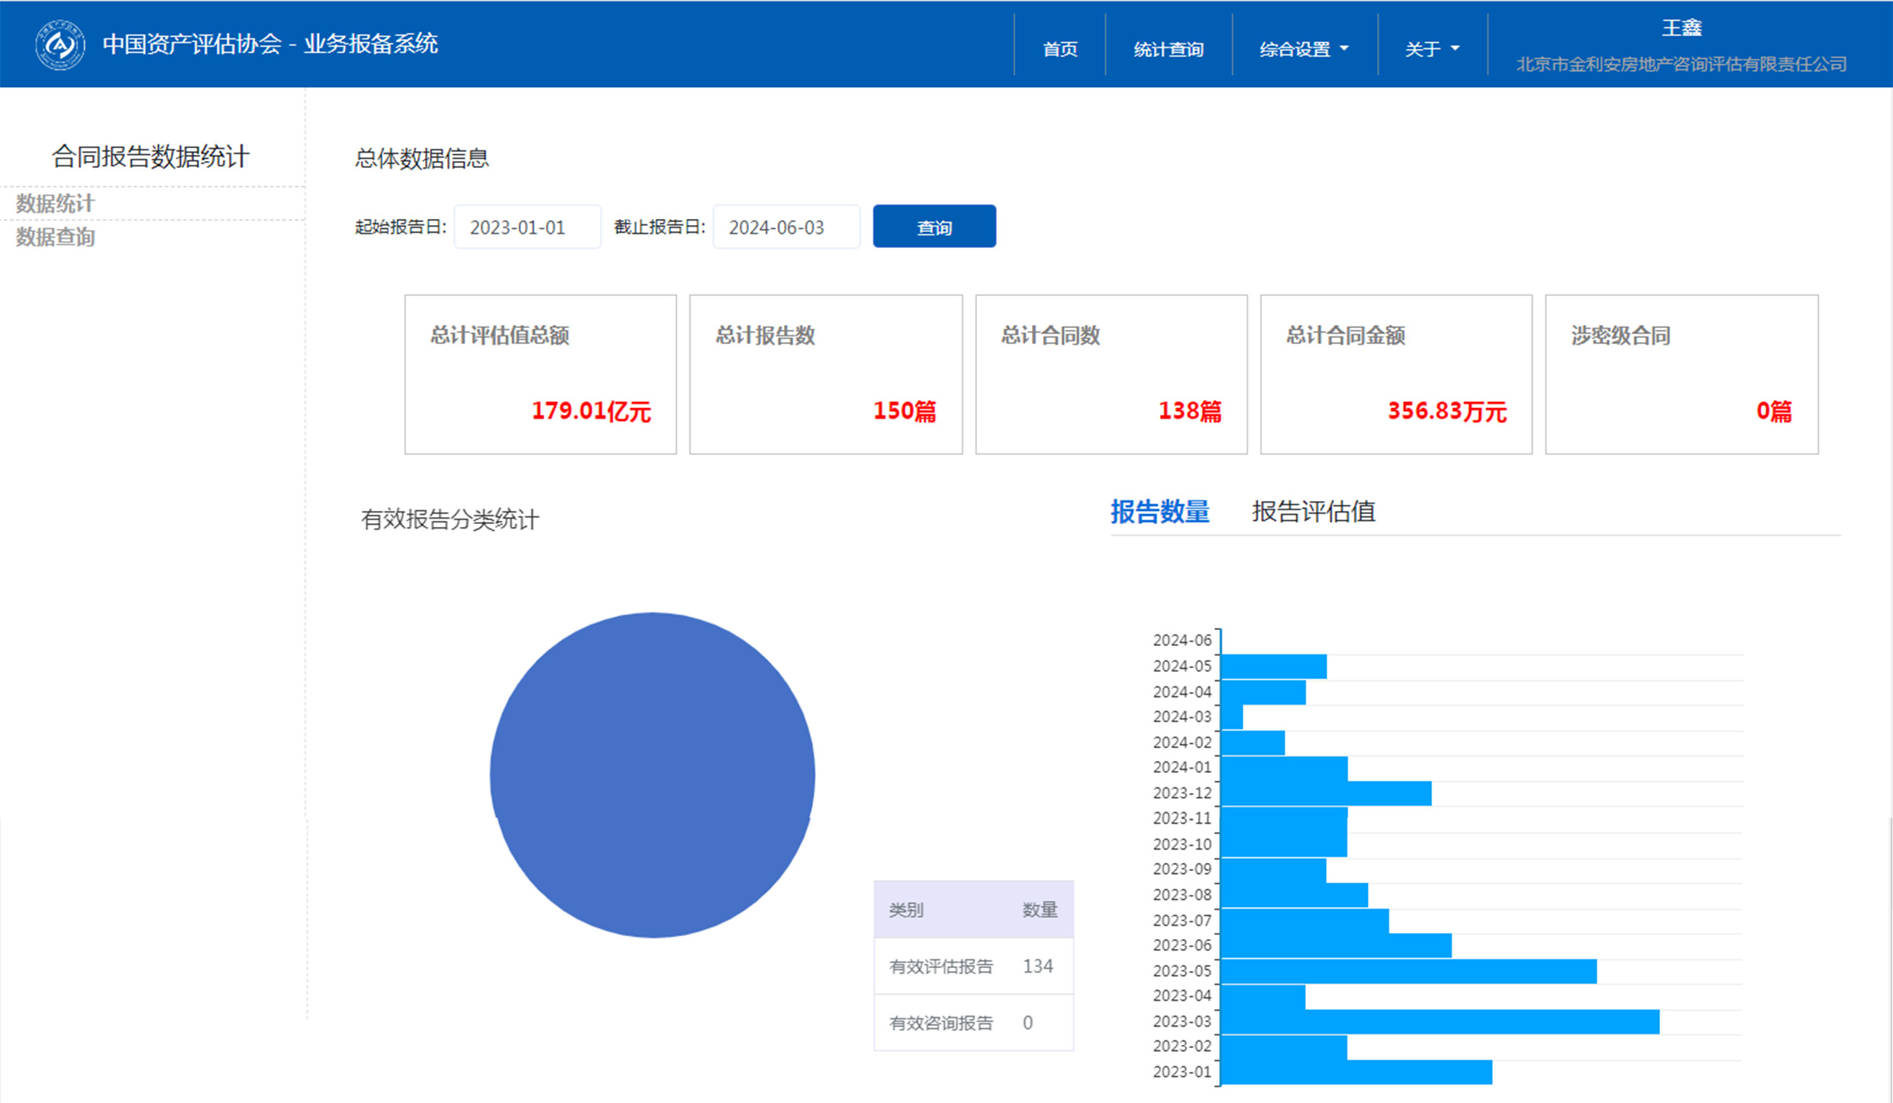Click the 总计合同金额 summary card
The image size is (1893, 1103).
[x=1395, y=375]
